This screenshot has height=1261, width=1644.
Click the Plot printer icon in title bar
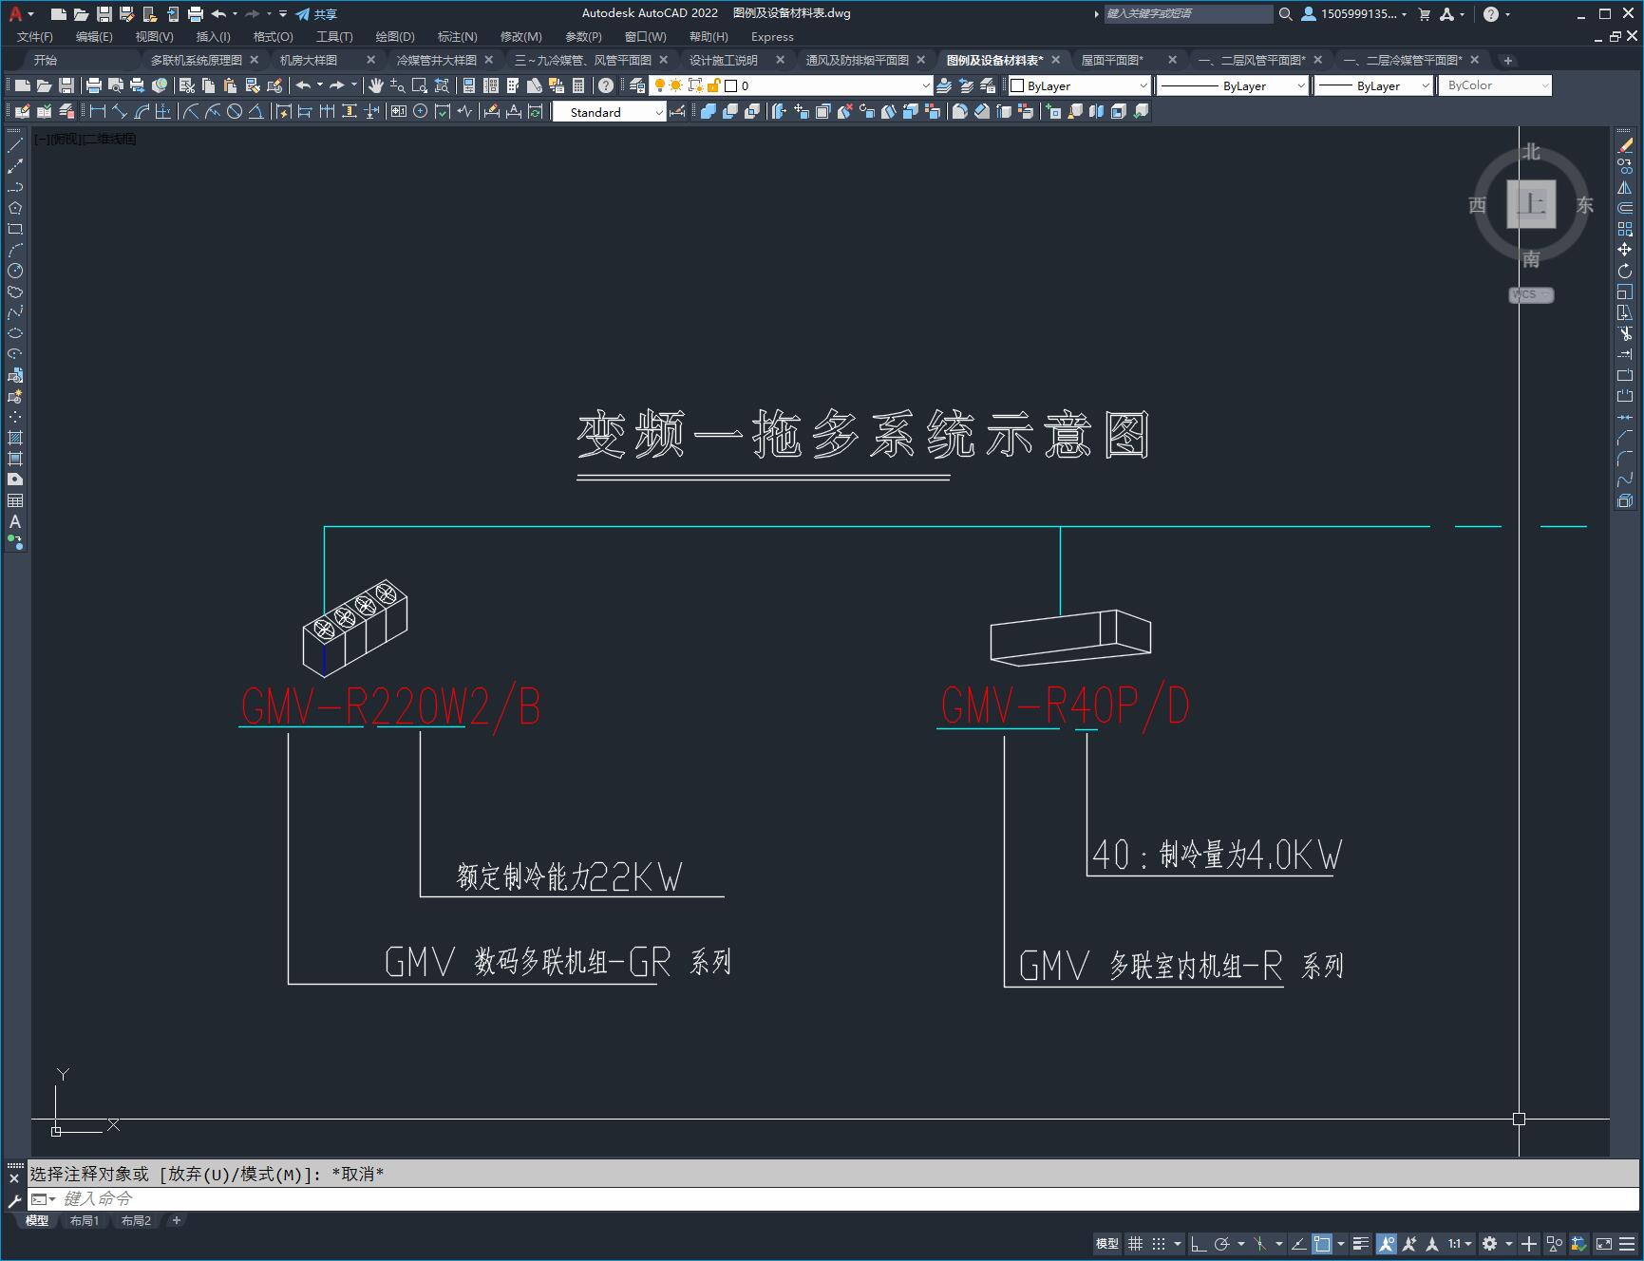pos(196,13)
